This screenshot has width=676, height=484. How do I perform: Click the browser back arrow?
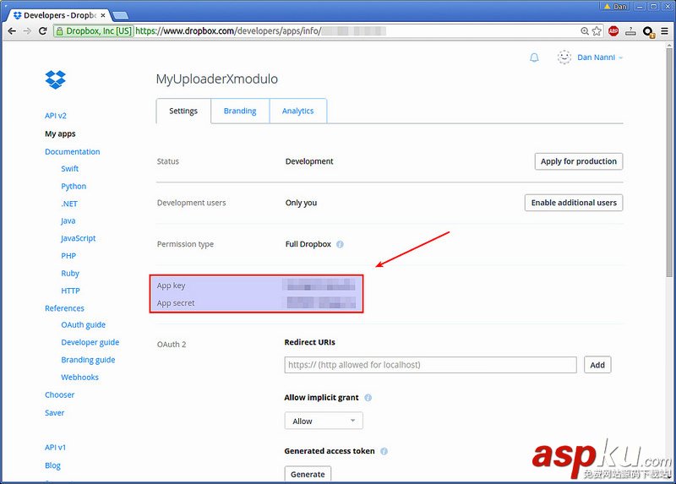point(12,31)
